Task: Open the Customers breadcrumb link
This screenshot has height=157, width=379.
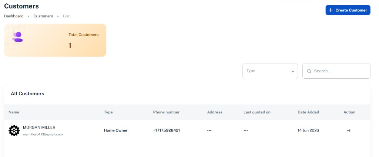Action: pos(43,16)
